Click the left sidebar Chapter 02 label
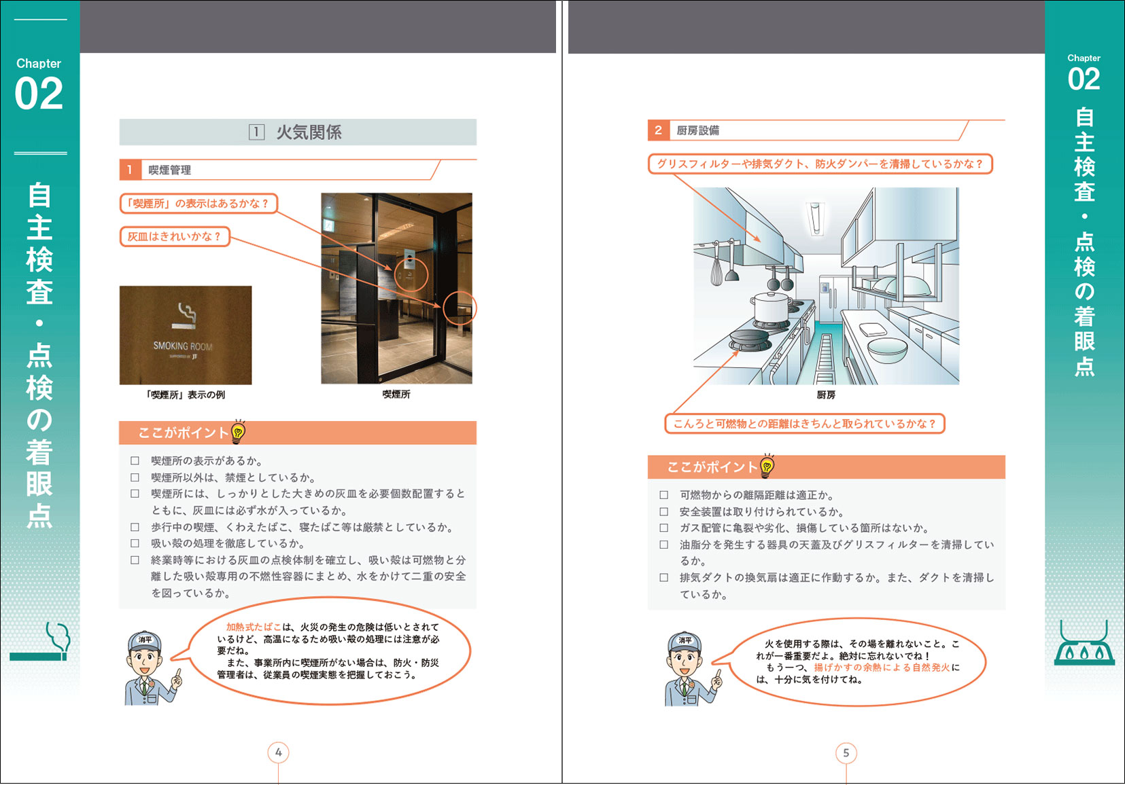Screen dimensions: 1125x785 [x=39, y=84]
